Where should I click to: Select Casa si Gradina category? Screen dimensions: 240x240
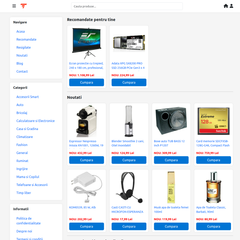(x=27, y=129)
